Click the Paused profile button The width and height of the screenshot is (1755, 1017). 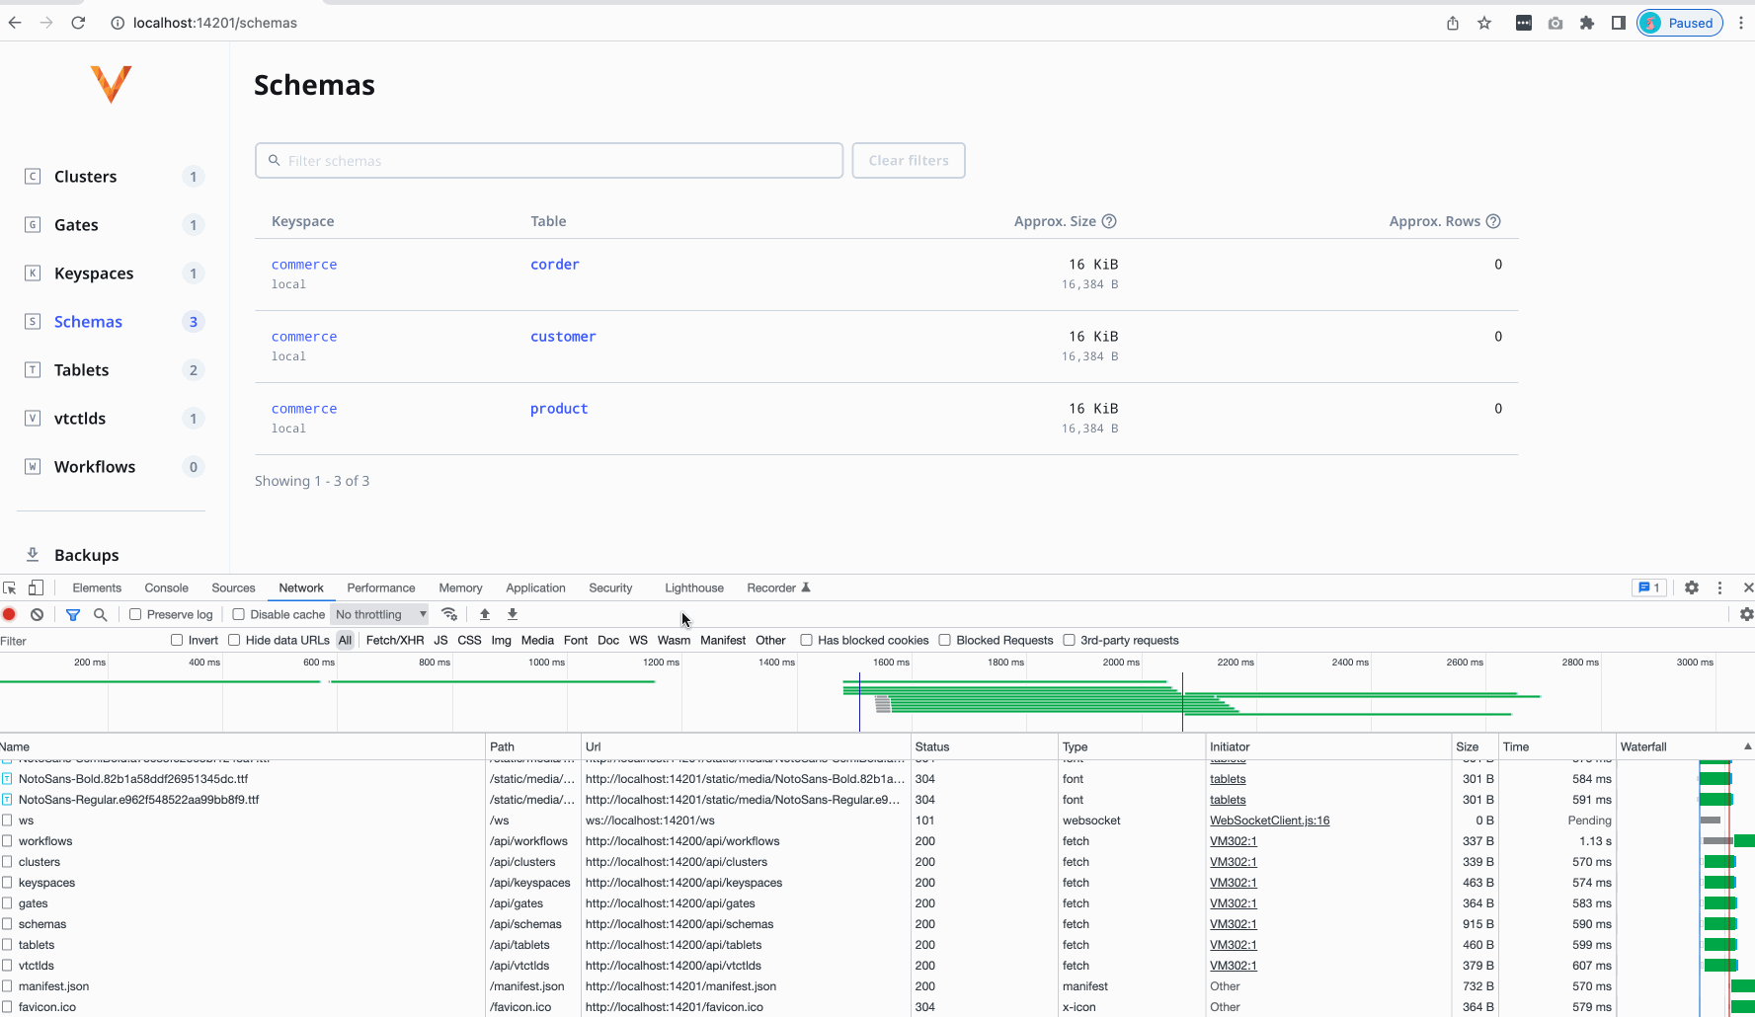(x=1680, y=23)
